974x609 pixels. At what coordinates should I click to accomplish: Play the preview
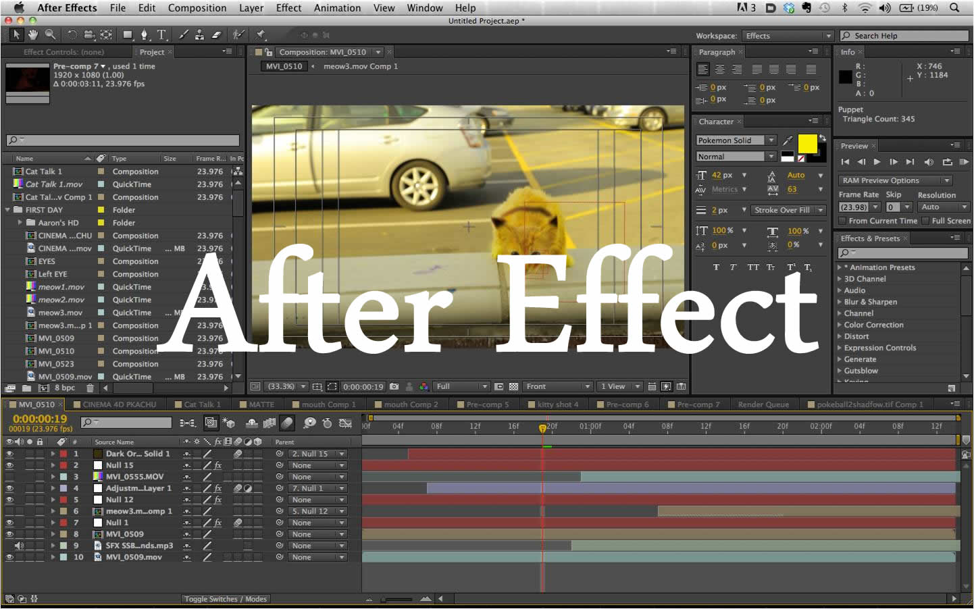[x=877, y=162]
